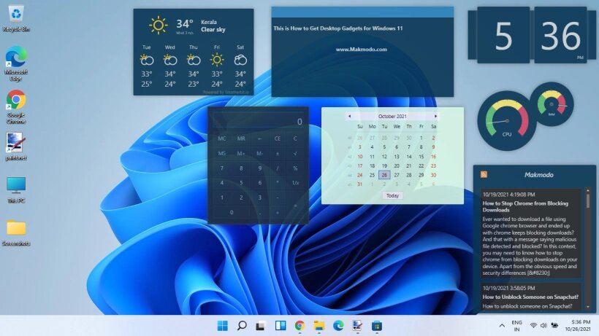599x336 pixels.
Task: Show hidden icons in the system tray
Action: coord(502,325)
